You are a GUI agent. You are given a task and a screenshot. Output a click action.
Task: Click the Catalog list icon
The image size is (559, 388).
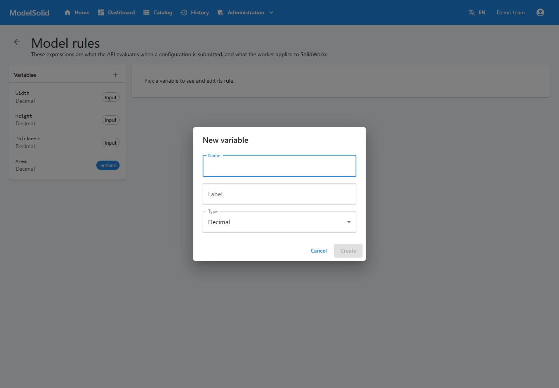146,12
